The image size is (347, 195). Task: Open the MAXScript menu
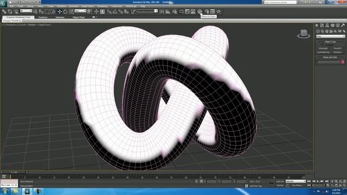click(x=131, y=6)
